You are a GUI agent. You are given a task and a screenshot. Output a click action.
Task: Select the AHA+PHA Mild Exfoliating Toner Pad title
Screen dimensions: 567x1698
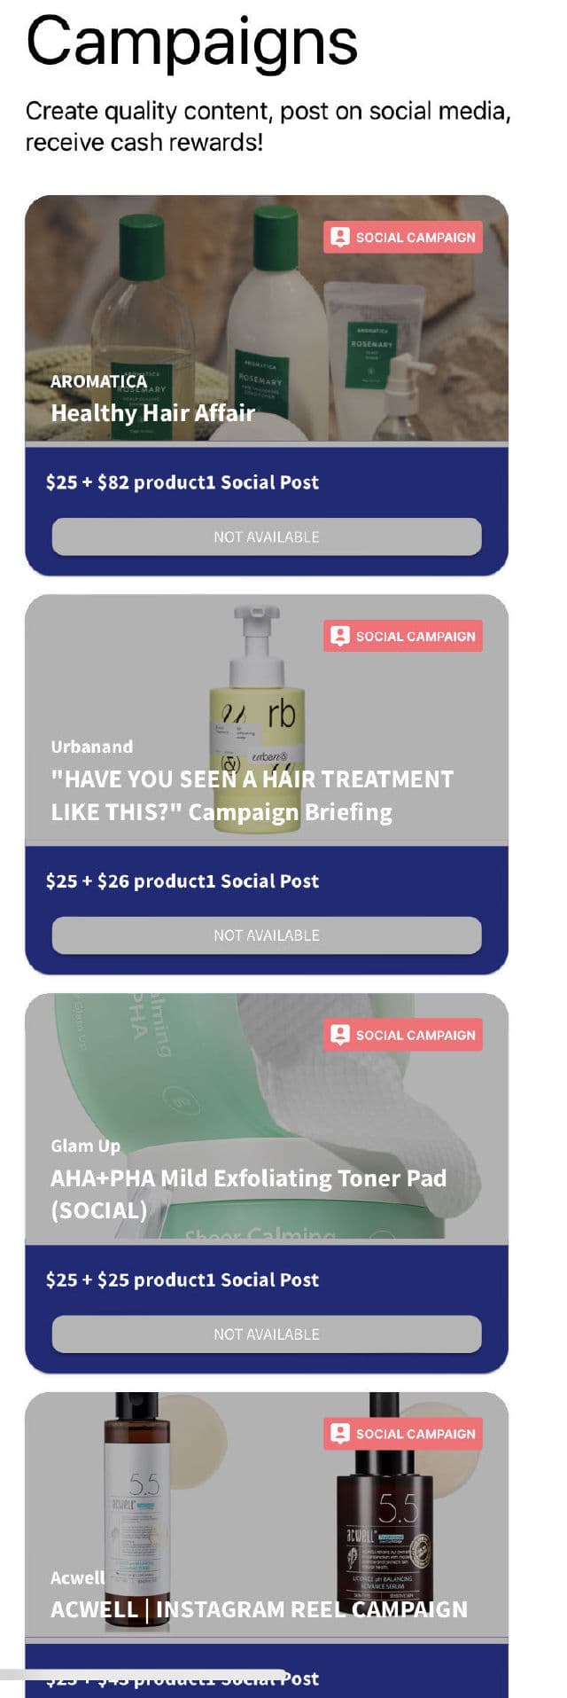click(249, 1194)
